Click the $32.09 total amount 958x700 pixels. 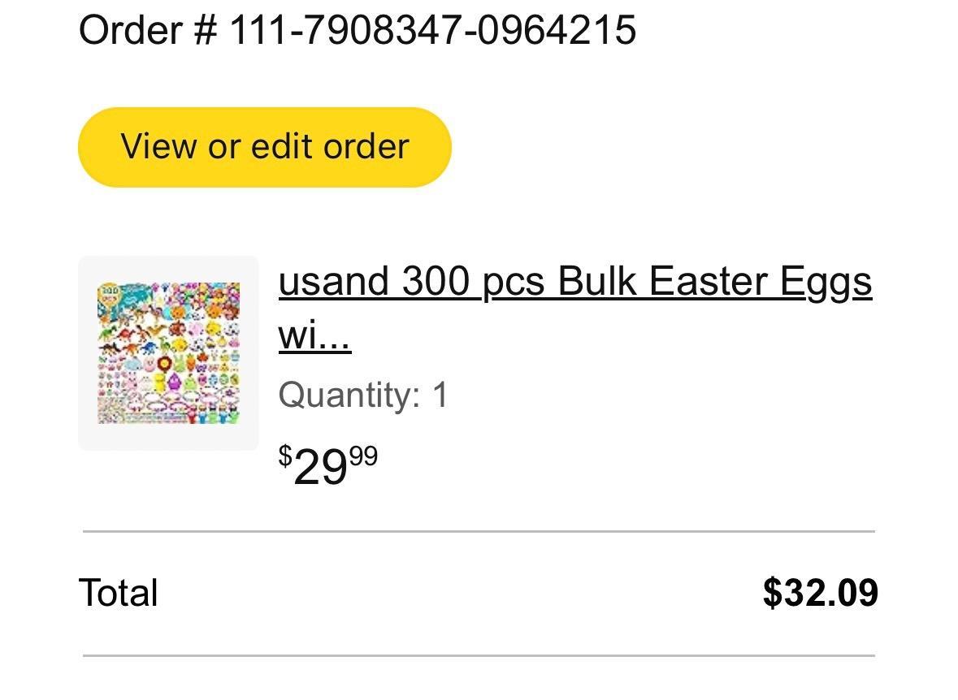(820, 593)
